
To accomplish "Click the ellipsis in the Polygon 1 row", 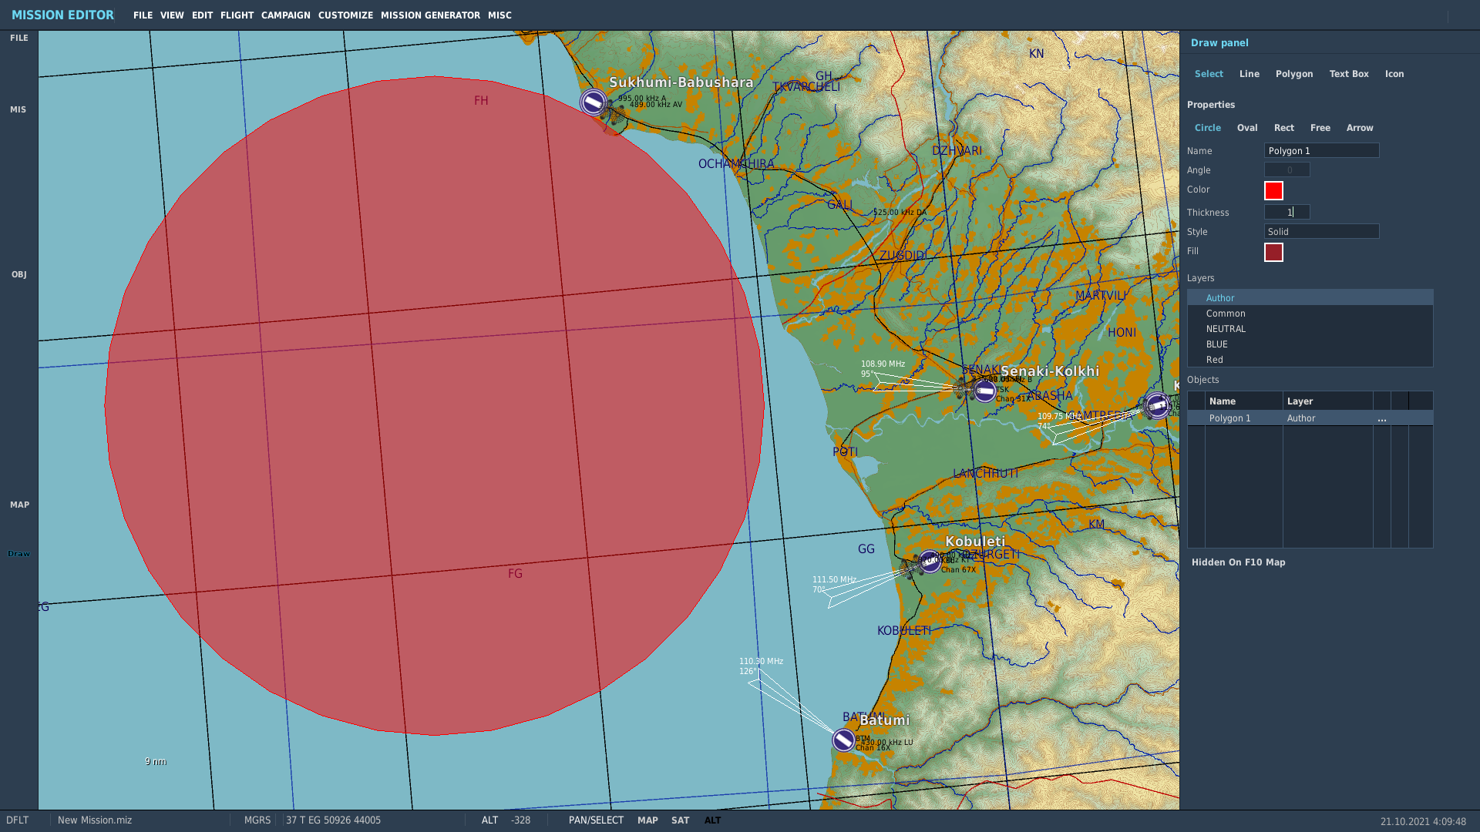I will click(1382, 418).
